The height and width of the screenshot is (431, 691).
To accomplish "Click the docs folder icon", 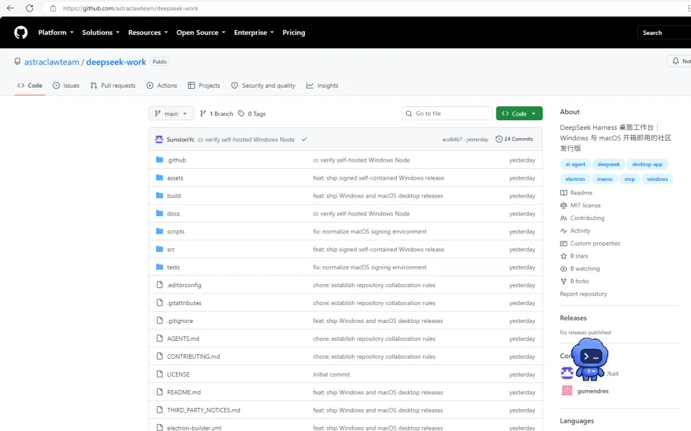I will (159, 214).
